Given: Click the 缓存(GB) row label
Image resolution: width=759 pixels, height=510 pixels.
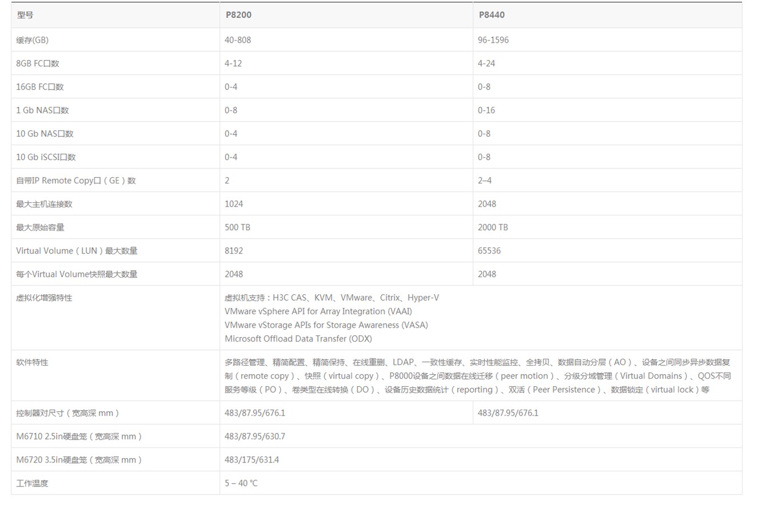Looking at the screenshot, I should click(32, 40).
